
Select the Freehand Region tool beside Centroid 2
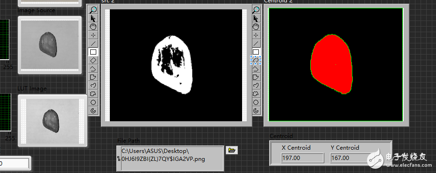[x=256, y=94]
